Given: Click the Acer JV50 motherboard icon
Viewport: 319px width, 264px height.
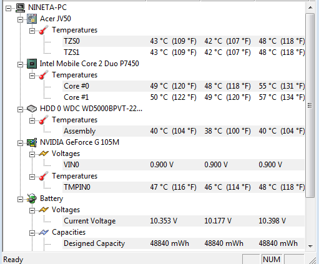Looking at the screenshot, I should [x=32, y=19].
